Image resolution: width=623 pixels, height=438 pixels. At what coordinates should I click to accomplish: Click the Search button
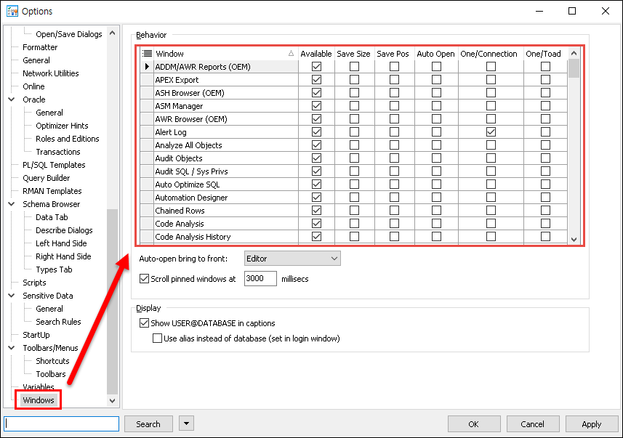click(x=148, y=423)
